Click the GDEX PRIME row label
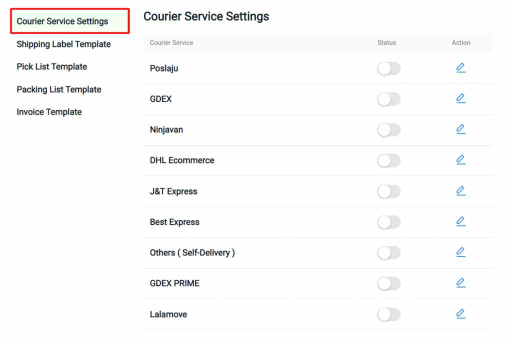 (174, 283)
